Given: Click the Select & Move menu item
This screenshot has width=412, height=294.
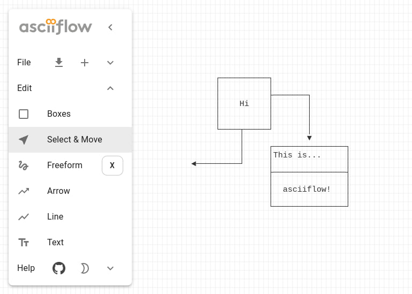Looking at the screenshot, I should click(70, 140).
